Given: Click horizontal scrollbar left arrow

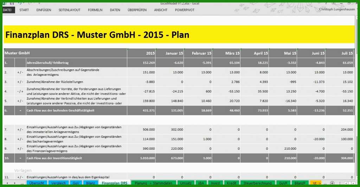Looking at the screenshot, I should [x=346, y=183].
